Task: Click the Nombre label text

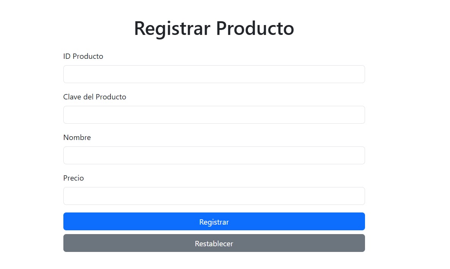Action: (77, 137)
